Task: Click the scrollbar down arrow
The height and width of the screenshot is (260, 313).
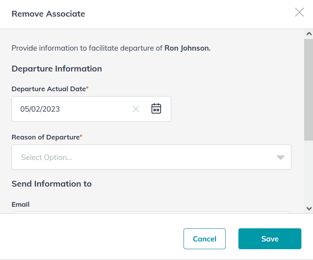Action: [x=309, y=209]
